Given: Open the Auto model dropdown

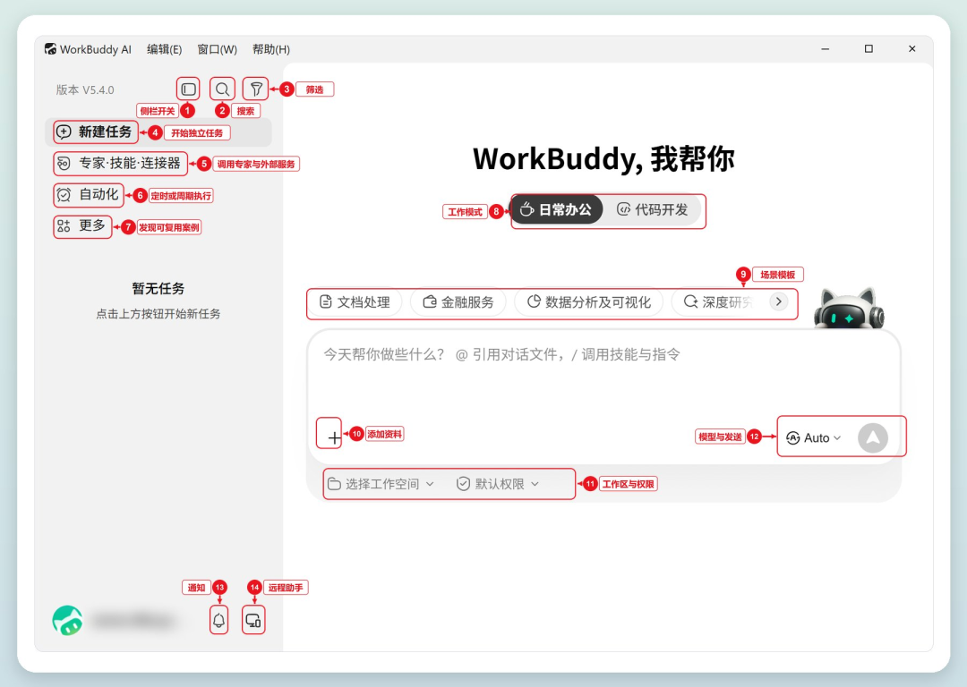Looking at the screenshot, I should coord(813,438).
